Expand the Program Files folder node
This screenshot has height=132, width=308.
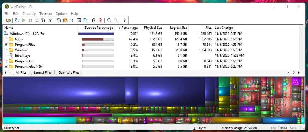click(x=6, y=45)
